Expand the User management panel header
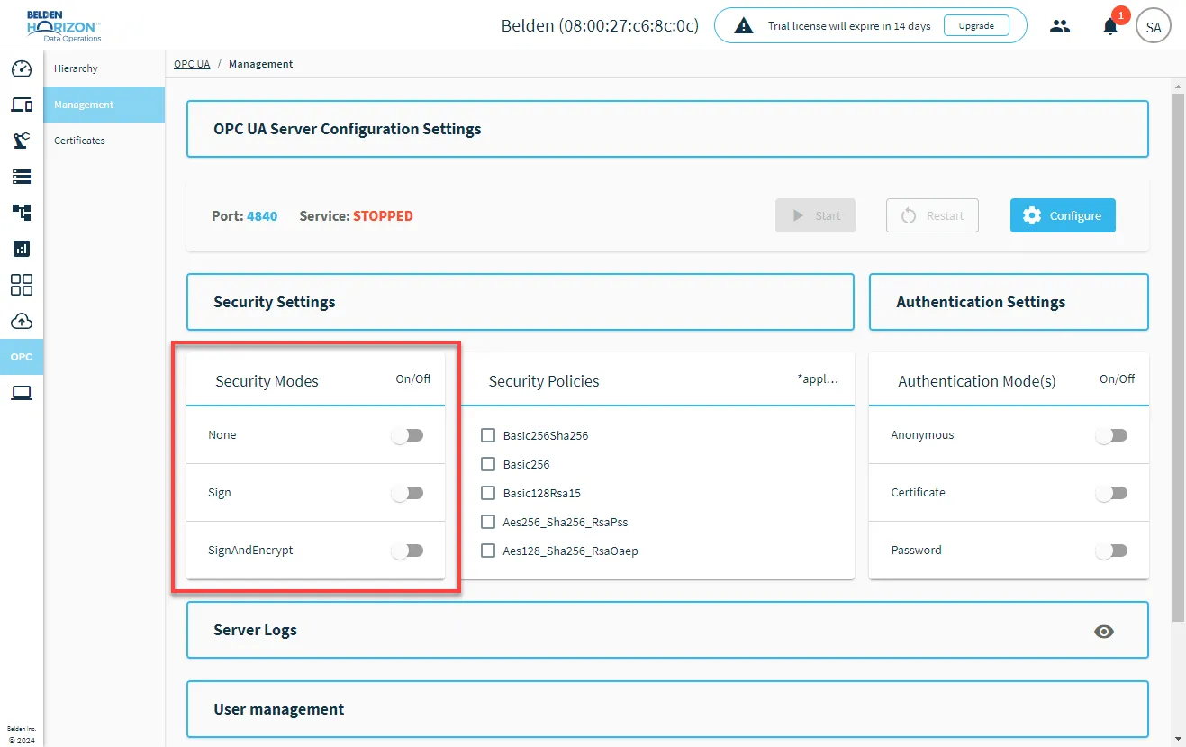Image resolution: width=1186 pixels, height=747 pixels. [667, 709]
